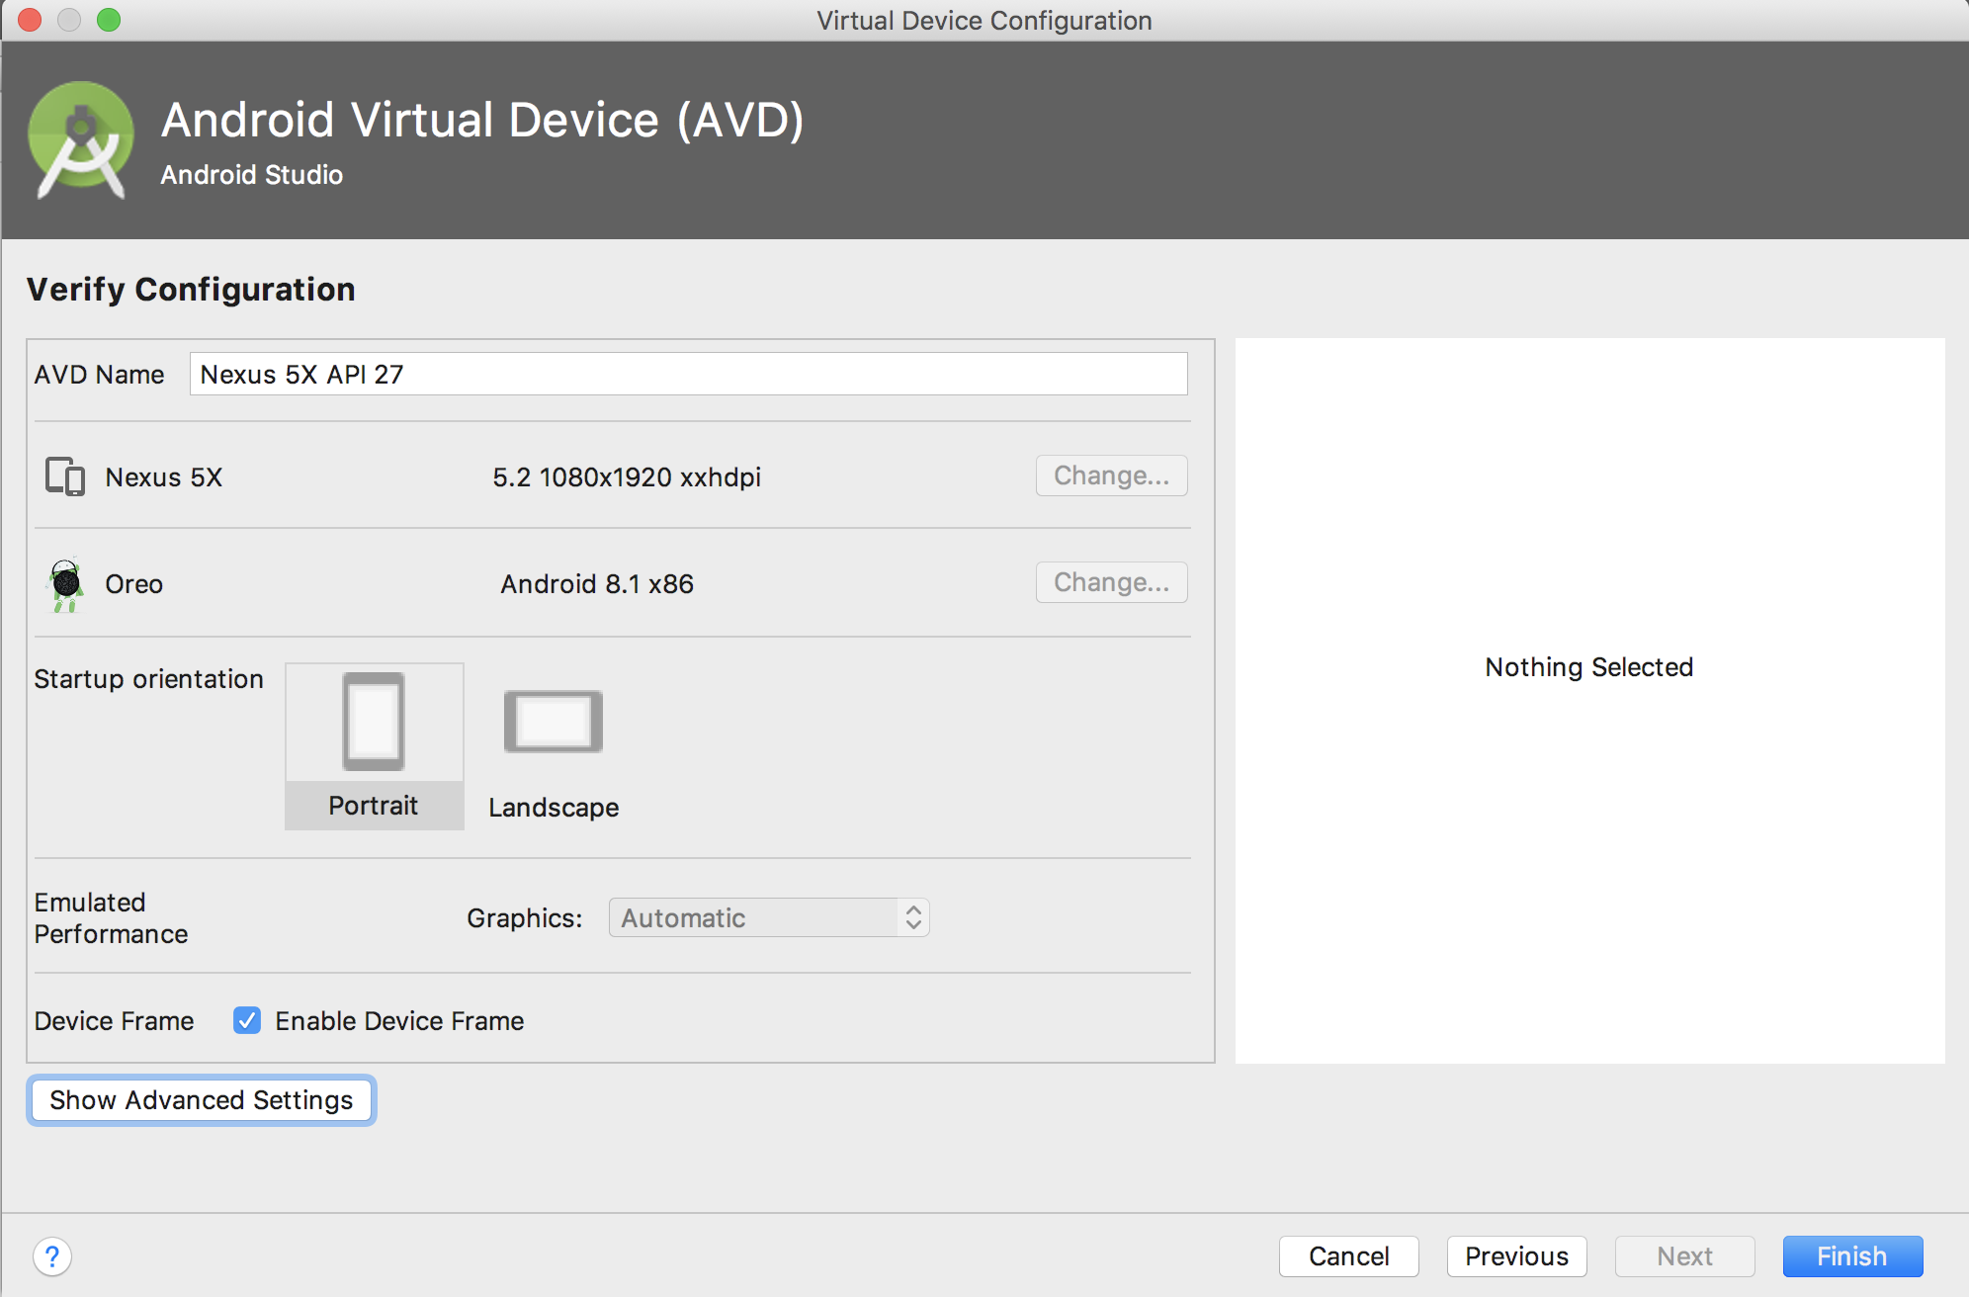
Task: Click the green fullscreen window button
Action: coord(109,20)
